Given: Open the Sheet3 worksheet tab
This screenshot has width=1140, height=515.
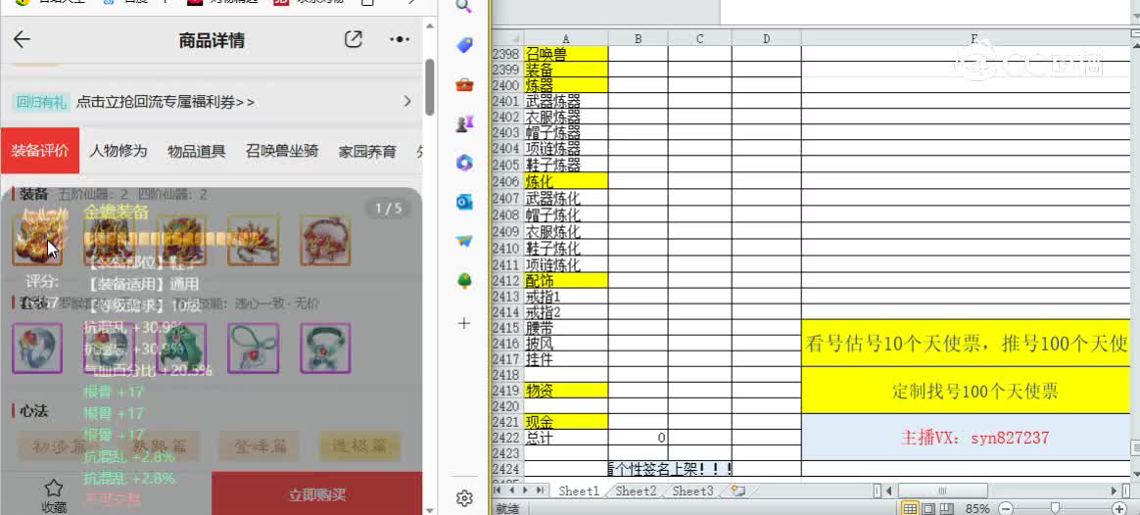Looking at the screenshot, I should pyautogui.click(x=692, y=492).
